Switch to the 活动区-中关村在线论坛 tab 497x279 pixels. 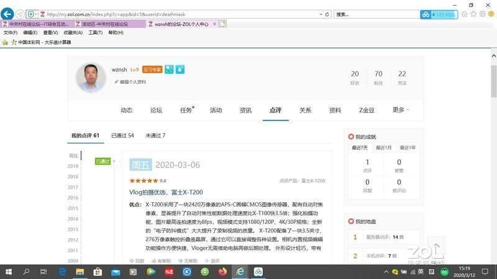tap(109, 24)
